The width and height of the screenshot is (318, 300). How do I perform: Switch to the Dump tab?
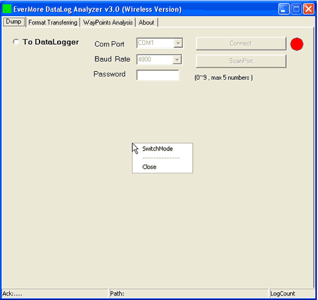coord(14,22)
